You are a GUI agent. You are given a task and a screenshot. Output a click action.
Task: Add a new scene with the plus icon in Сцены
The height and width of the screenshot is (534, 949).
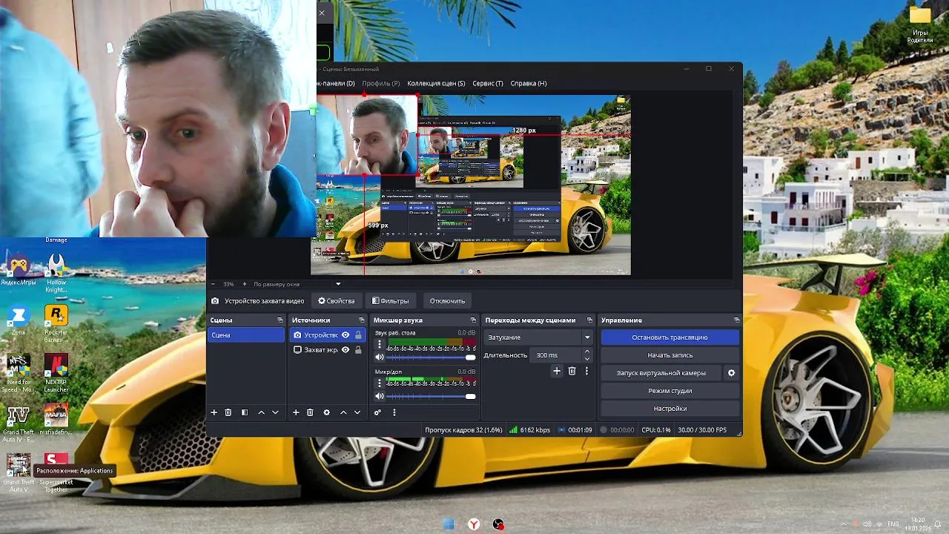tap(214, 412)
